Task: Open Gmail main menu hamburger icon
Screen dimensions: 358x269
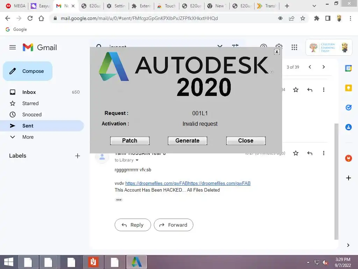Action: coord(13,47)
